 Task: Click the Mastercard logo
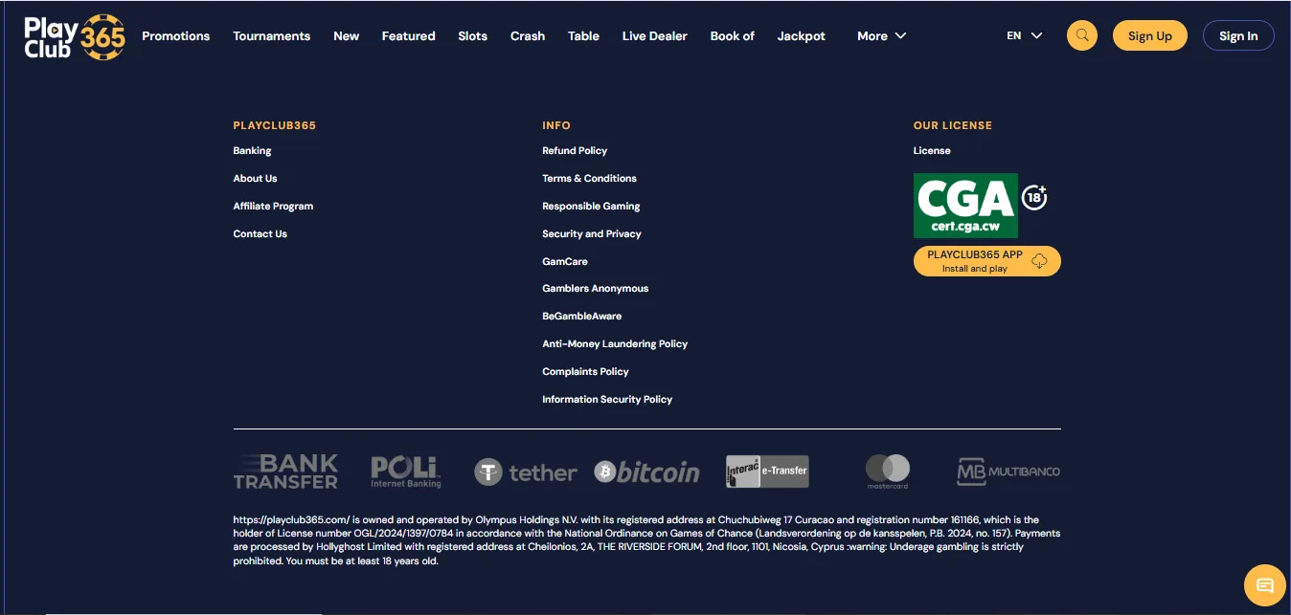tap(888, 472)
